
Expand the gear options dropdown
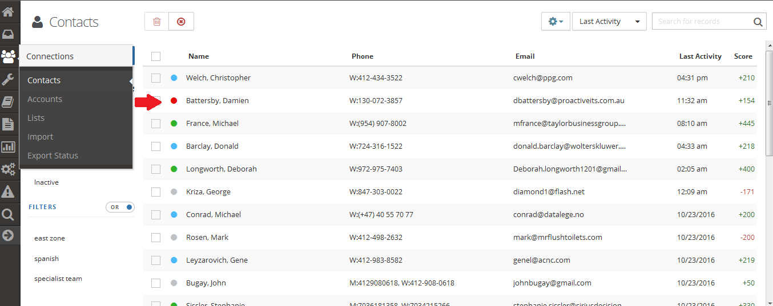(x=555, y=22)
